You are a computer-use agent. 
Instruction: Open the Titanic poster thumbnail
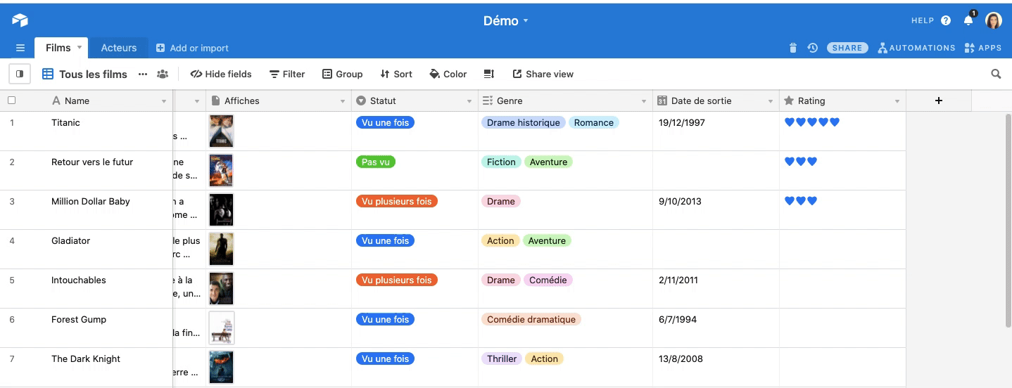click(221, 131)
